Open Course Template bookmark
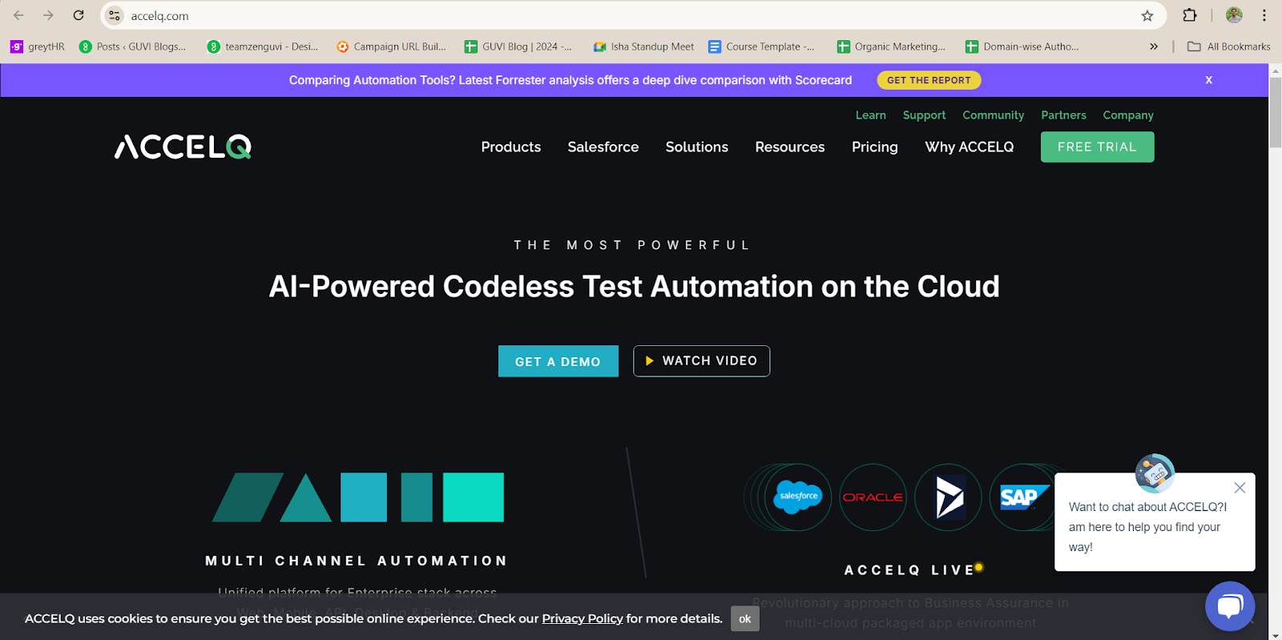Image resolution: width=1282 pixels, height=640 pixels. pos(761,46)
